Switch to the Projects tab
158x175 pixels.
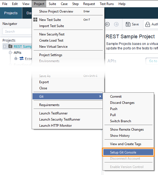[x=11, y=13]
